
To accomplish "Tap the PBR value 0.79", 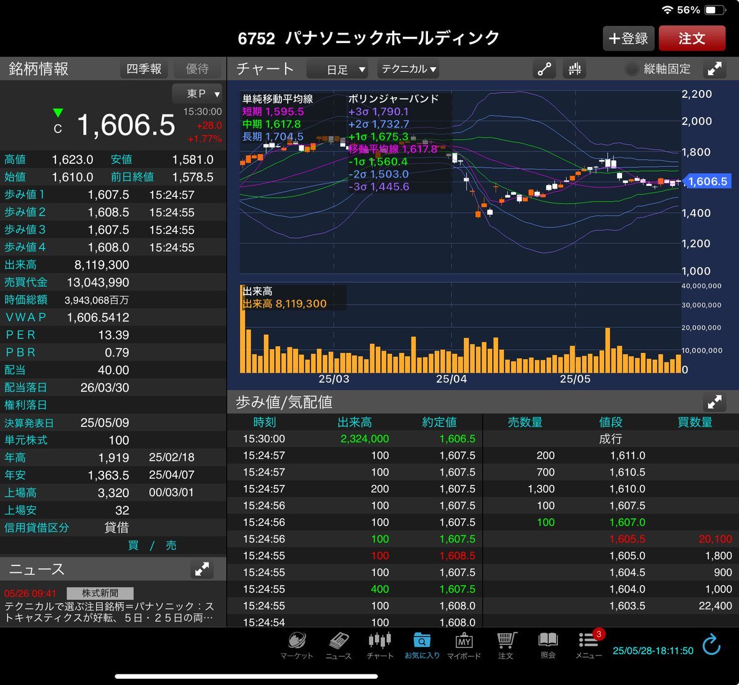I will tap(117, 353).
